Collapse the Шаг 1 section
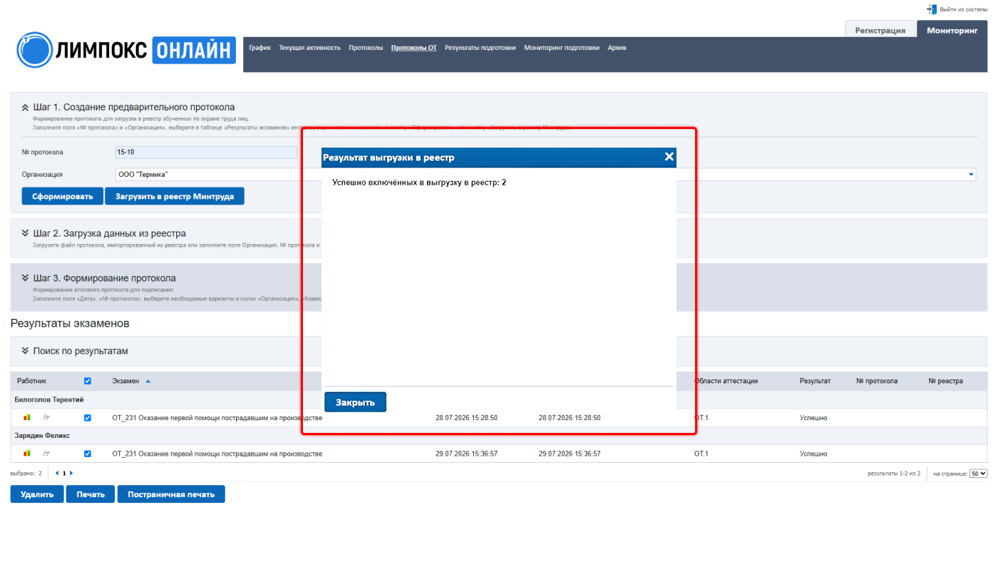The width and height of the screenshot is (998, 562). coord(25,108)
